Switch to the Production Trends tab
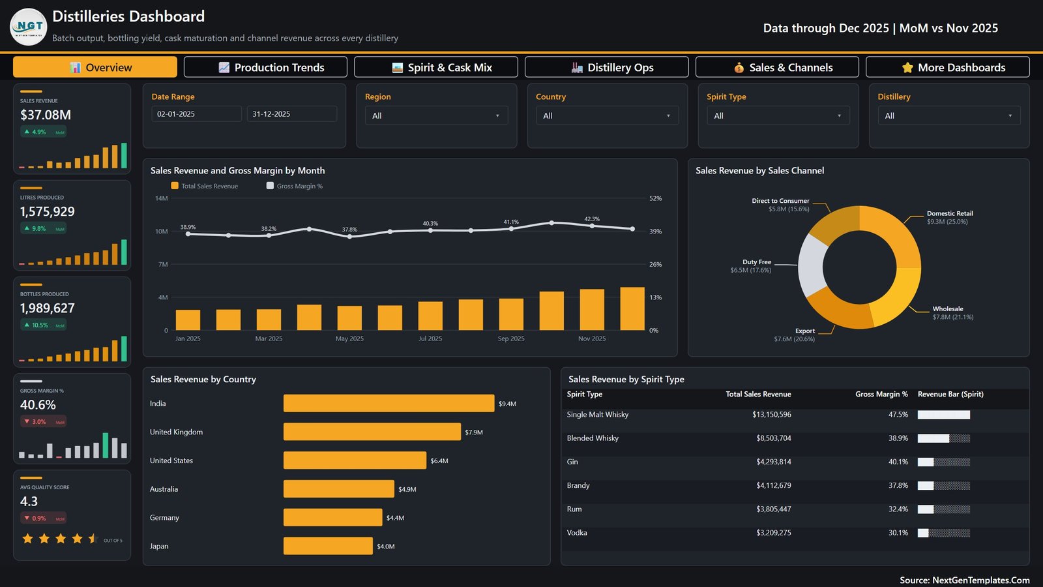Viewport: 1043px width, 587px height. pyautogui.click(x=265, y=67)
